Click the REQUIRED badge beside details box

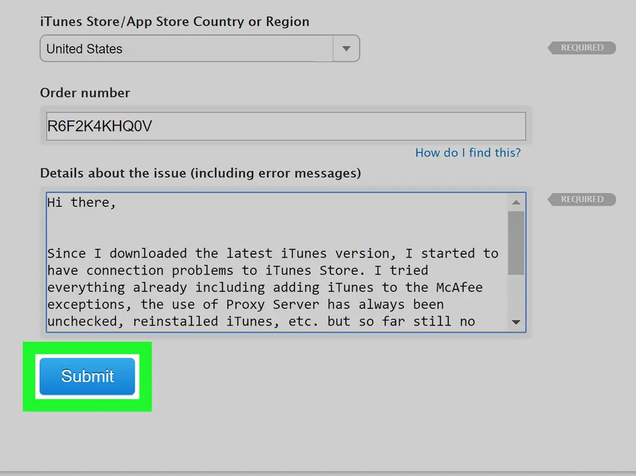[582, 199]
